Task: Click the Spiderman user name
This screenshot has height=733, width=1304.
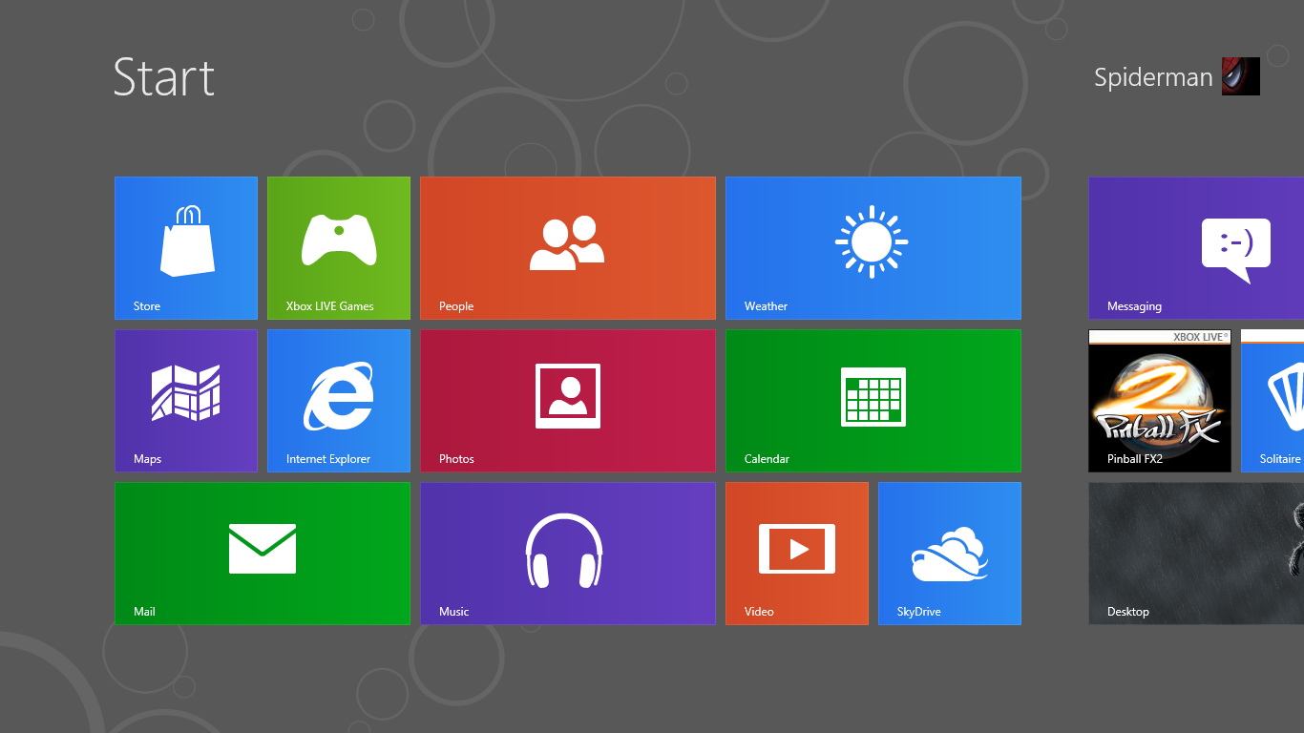Action: click(x=1152, y=77)
